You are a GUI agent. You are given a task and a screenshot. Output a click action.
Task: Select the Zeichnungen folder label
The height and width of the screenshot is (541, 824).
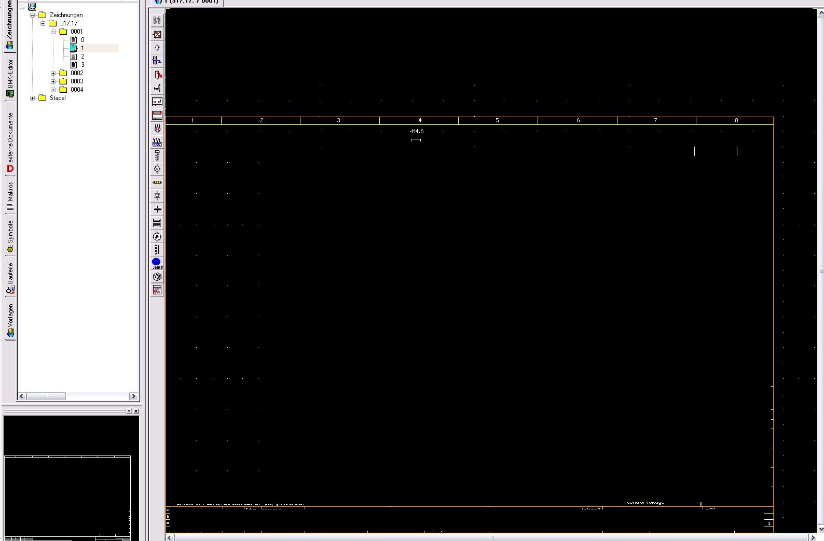pyautogui.click(x=66, y=15)
